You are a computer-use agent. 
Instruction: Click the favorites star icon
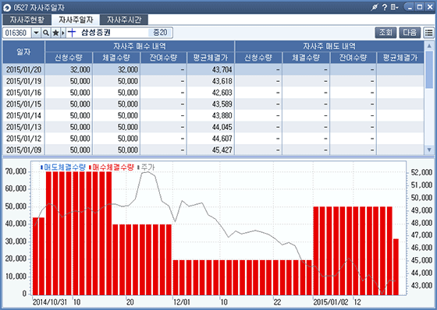(55, 33)
